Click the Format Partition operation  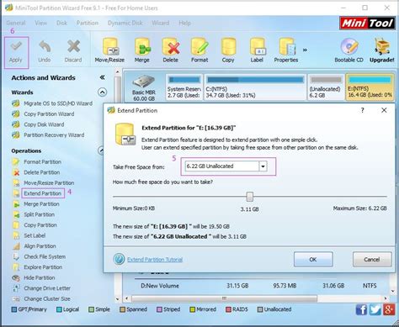pyautogui.click(x=42, y=162)
